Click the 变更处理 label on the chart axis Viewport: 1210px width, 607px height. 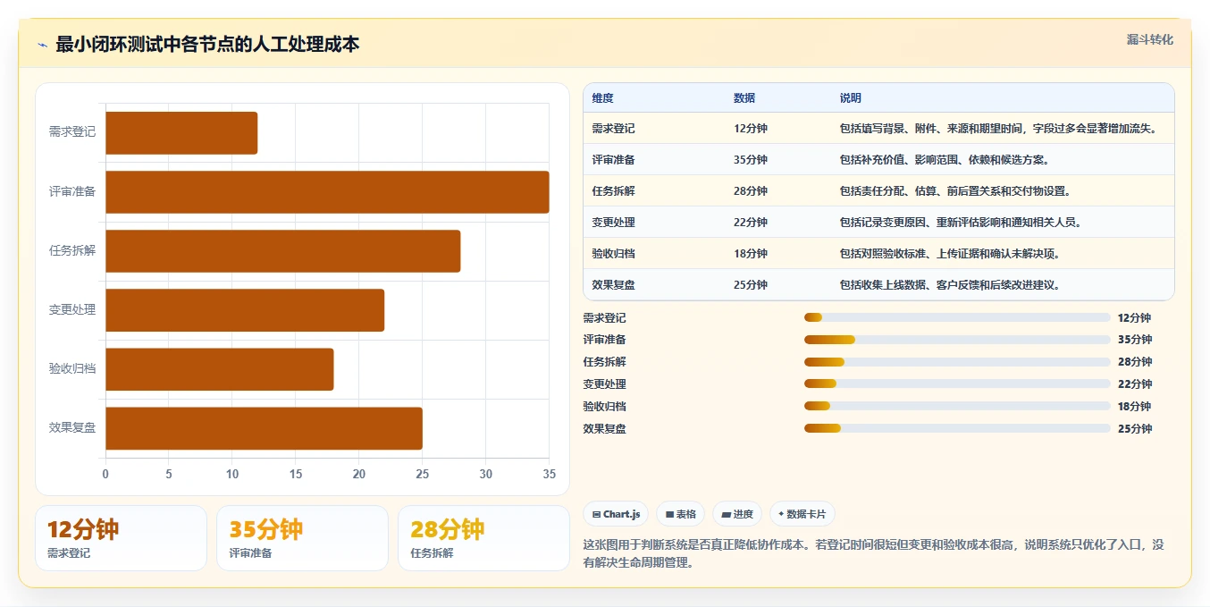coord(72,309)
